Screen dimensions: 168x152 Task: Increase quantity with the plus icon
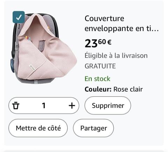tap(72, 105)
